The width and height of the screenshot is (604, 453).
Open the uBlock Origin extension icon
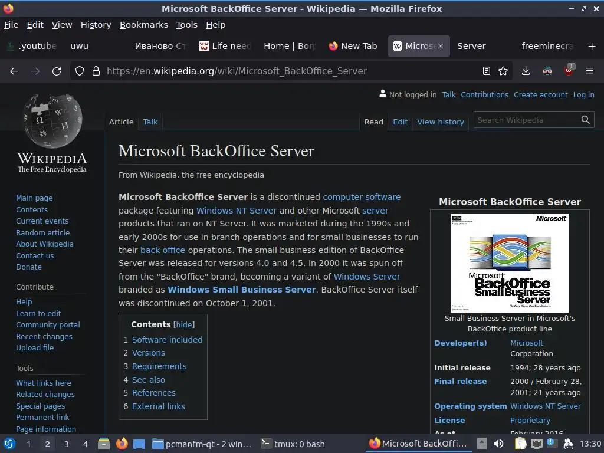pyautogui.click(x=569, y=70)
